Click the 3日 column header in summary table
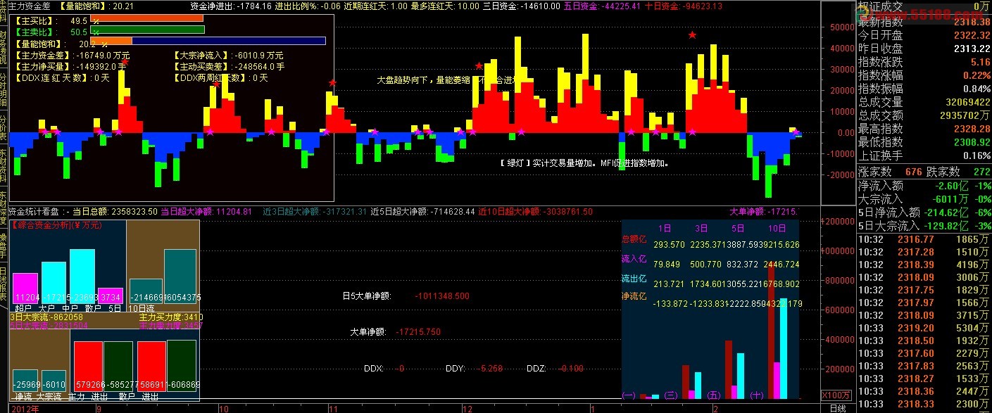Viewport: 992px width, 413px height. tap(701, 228)
